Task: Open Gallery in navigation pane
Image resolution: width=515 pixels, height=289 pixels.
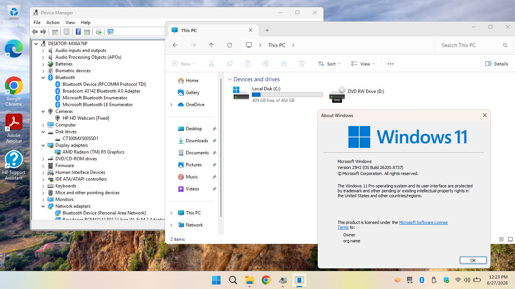Action: click(x=193, y=93)
